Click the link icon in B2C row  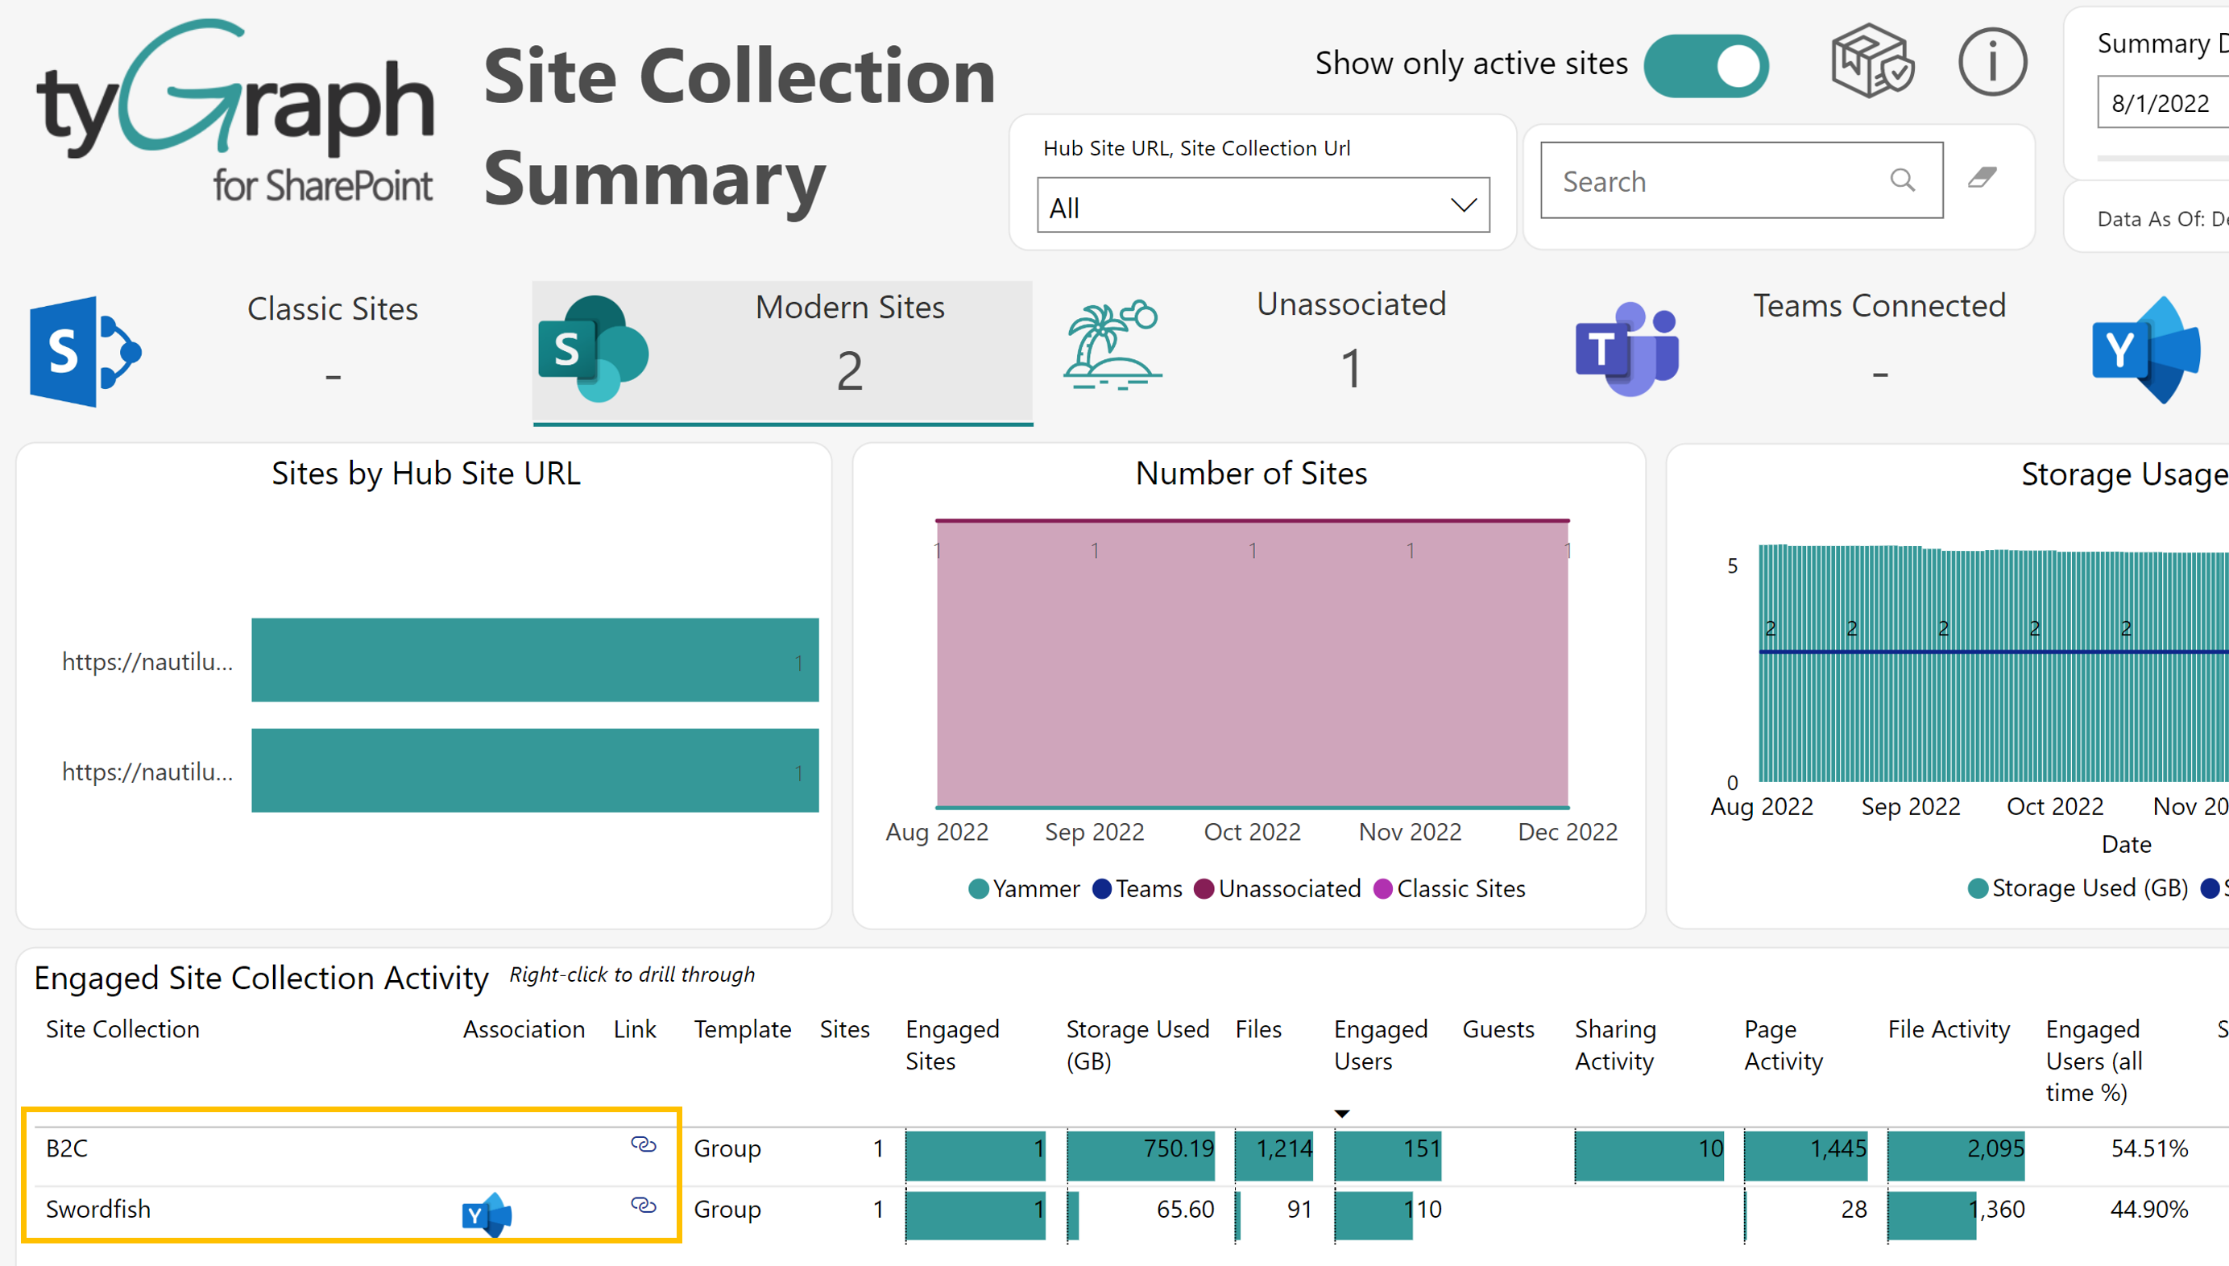pos(643,1144)
